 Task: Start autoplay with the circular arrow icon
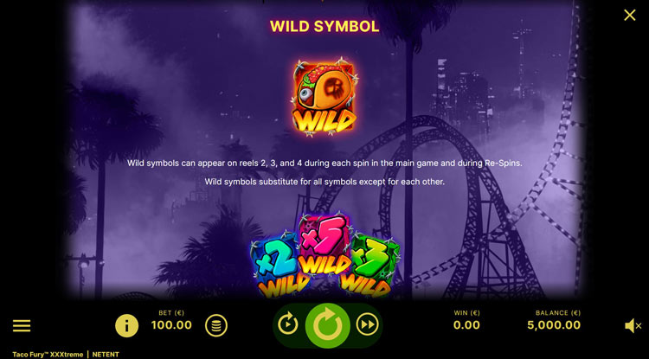[x=287, y=324]
